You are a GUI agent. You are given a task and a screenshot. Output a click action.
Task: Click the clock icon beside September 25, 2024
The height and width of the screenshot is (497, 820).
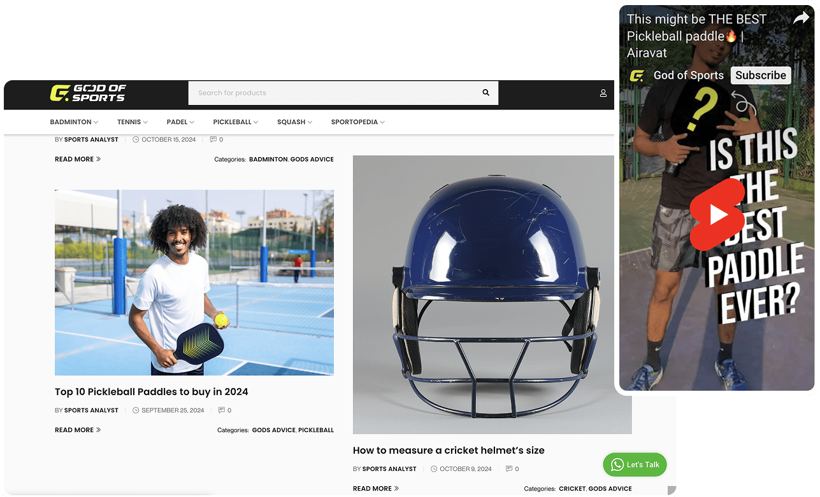(136, 410)
